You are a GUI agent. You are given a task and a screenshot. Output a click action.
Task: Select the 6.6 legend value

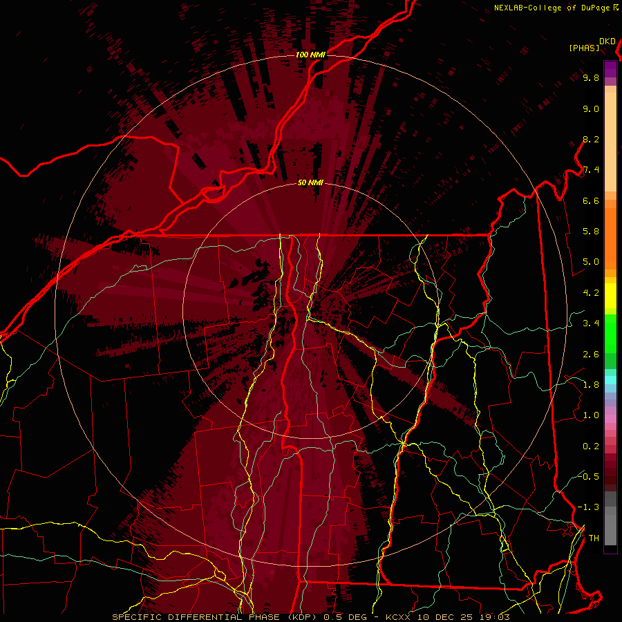click(x=591, y=200)
